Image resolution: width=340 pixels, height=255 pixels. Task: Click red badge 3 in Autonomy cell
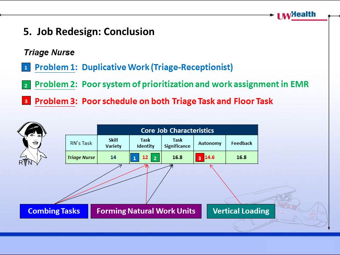pos(200,158)
